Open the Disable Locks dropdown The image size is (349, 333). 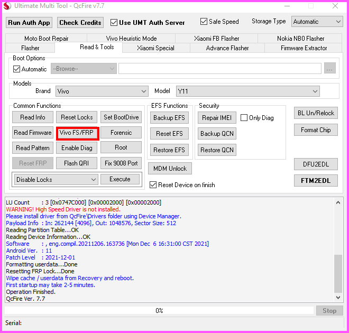click(x=56, y=180)
